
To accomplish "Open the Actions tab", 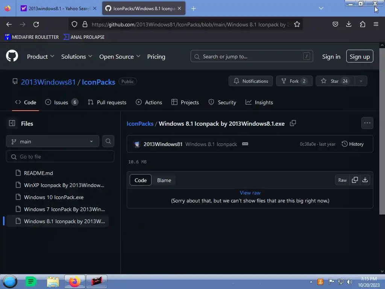I will tap(149, 102).
